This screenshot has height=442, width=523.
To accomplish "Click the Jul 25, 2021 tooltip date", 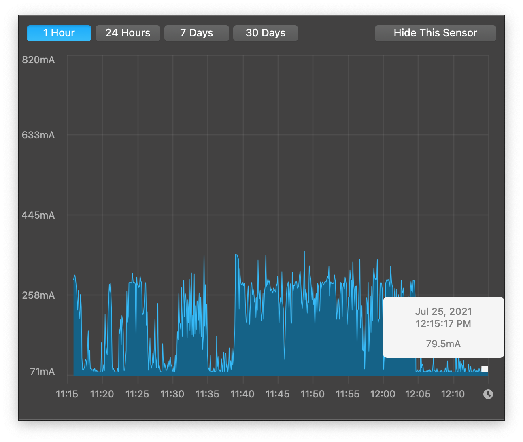I will 444,312.
